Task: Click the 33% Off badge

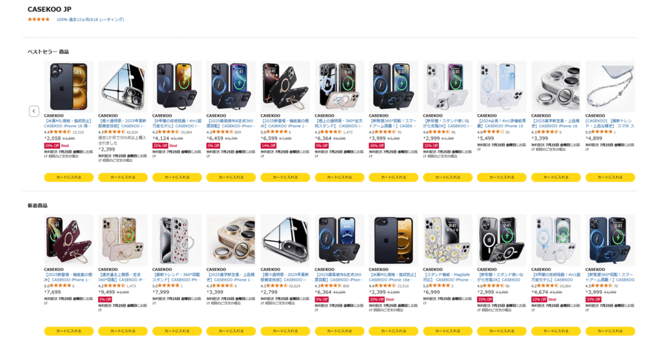Action: click(593, 299)
